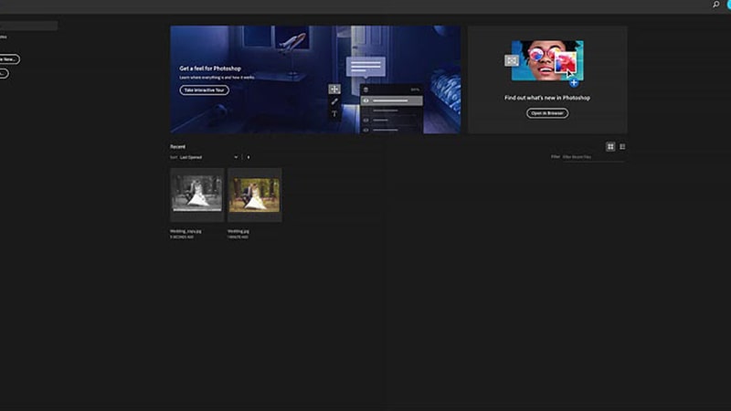Click the search magnifier icon in top bar
Viewport: 731px width, 411px height.
[715, 5]
